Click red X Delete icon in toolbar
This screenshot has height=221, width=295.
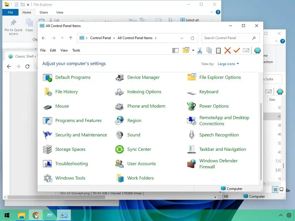pos(228,50)
